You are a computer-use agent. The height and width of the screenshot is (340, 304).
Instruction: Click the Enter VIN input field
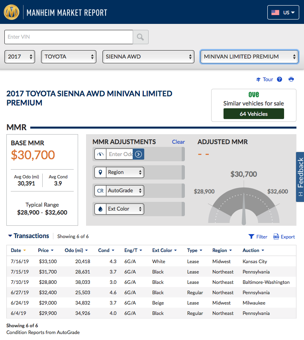(69, 37)
